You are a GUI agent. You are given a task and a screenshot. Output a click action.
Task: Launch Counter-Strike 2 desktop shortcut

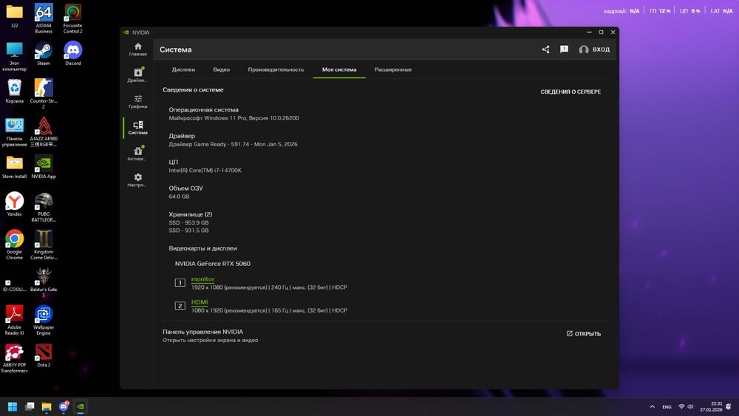pyautogui.click(x=44, y=93)
